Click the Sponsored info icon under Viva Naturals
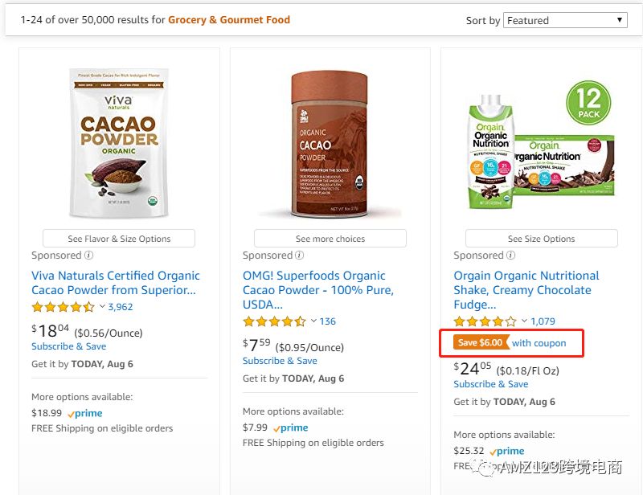The image size is (643, 495). pos(88,256)
